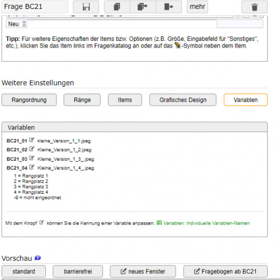Open the Ränge settings tab
The image size is (280, 280).
tap(82, 100)
